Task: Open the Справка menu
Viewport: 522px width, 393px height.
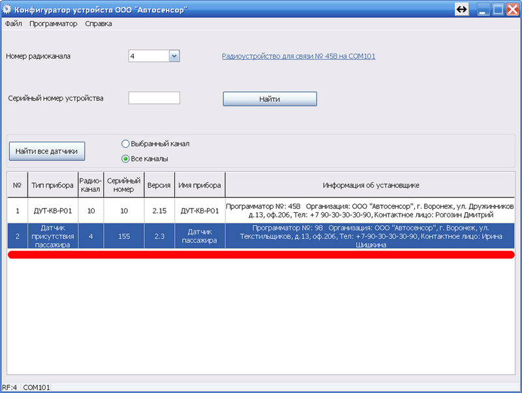Action: (x=99, y=24)
